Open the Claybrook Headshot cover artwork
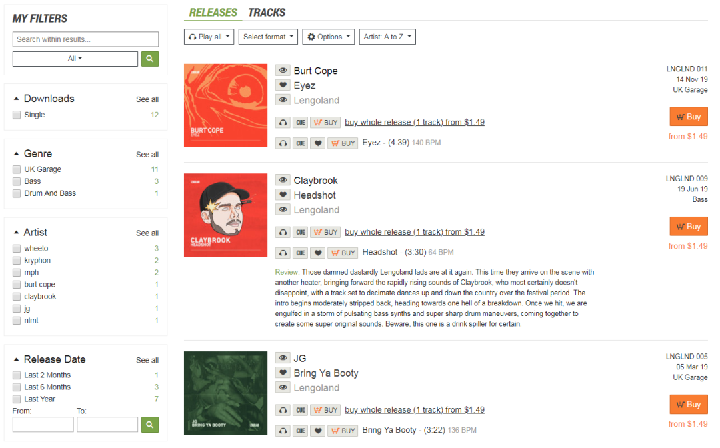720x448 pixels. pyautogui.click(x=225, y=215)
